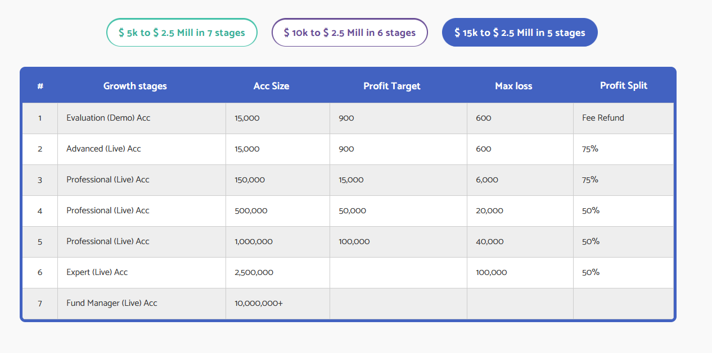Click the 100,000 profit target cell
The width and height of the screenshot is (712, 353).
(354, 241)
